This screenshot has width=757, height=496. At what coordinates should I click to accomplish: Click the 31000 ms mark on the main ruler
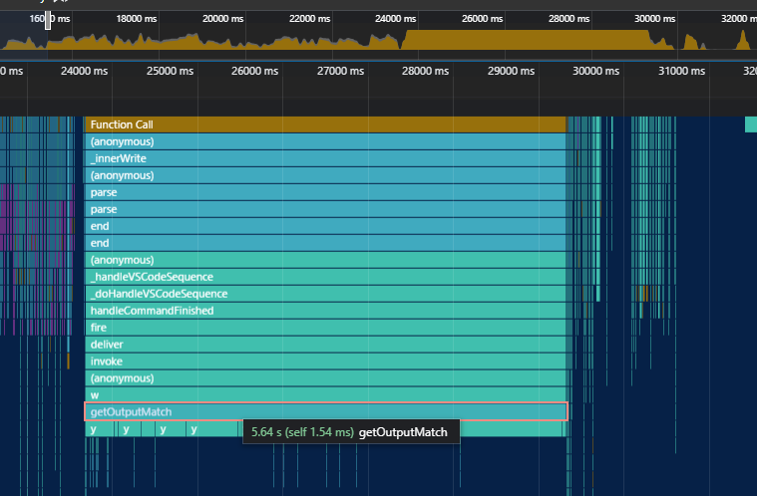[681, 71]
